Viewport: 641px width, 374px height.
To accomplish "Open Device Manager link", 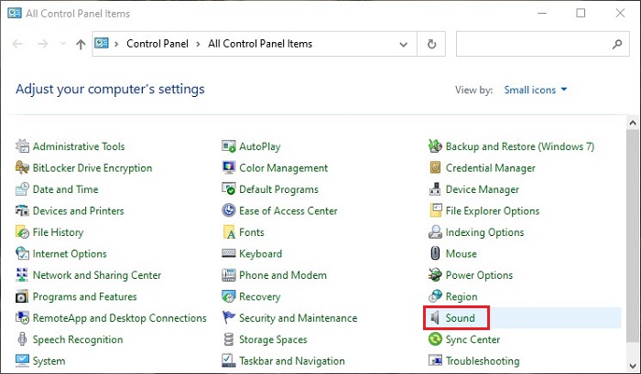I will pyautogui.click(x=483, y=189).
